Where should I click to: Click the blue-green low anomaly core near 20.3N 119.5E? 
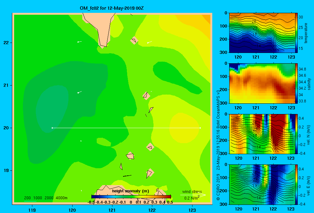52,109
